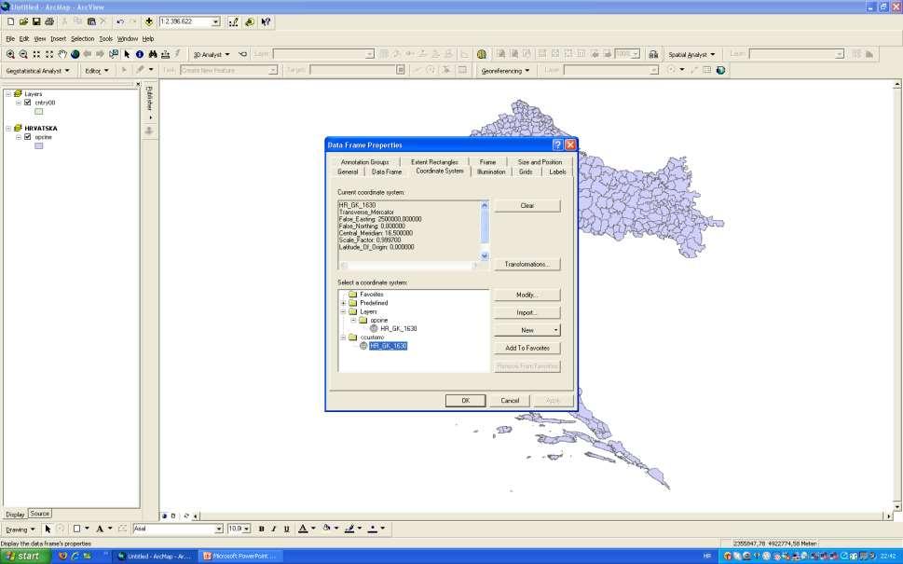This screenshot has width=903, height=564.
Task: Activate the What's This help pointer
Action: [x=266, y=21]
